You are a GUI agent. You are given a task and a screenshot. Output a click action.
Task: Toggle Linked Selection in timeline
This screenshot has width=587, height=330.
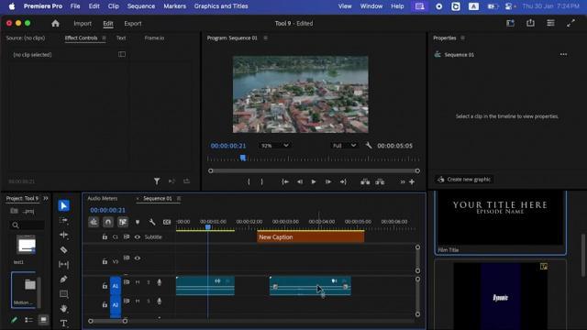point(123,222)
